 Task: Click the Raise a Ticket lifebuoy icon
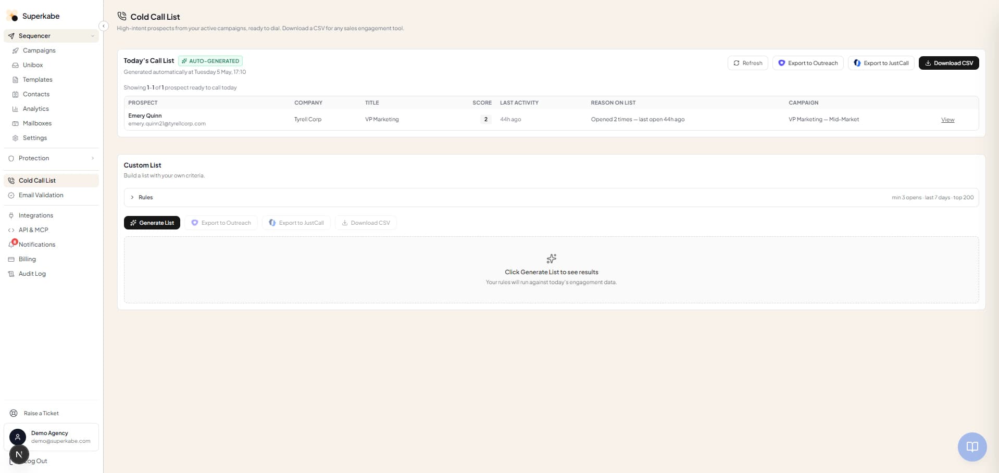click(x=14, y=413)
